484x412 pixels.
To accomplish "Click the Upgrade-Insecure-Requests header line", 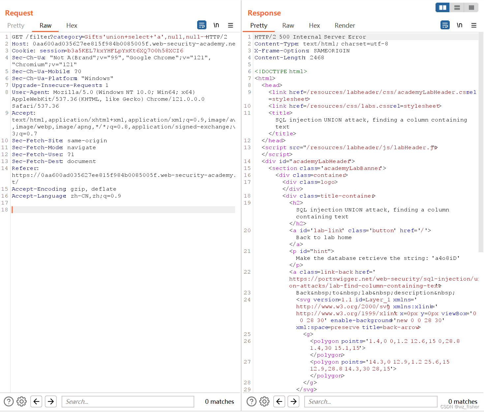I will click(x=60, y=85).
